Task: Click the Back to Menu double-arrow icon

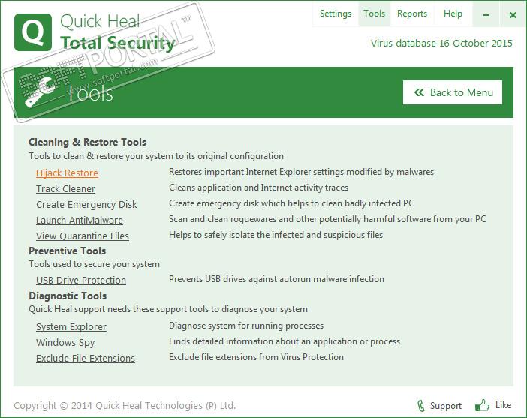Action: [417, 92]
